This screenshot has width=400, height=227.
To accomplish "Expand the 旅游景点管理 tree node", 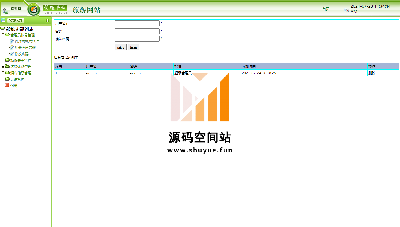I will pos(3,60).
